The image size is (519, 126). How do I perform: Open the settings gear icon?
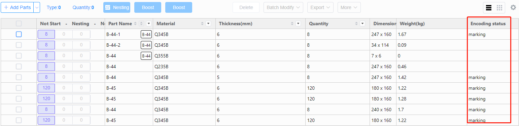[513, 7]
